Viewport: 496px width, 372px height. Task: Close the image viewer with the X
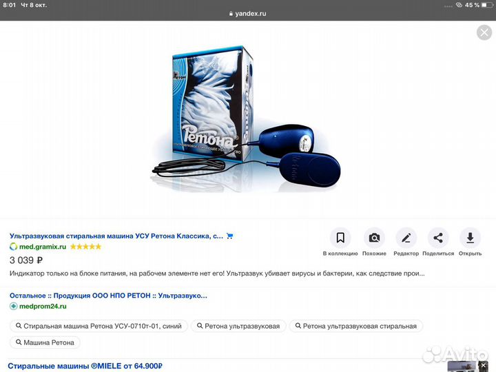(484, 32)
